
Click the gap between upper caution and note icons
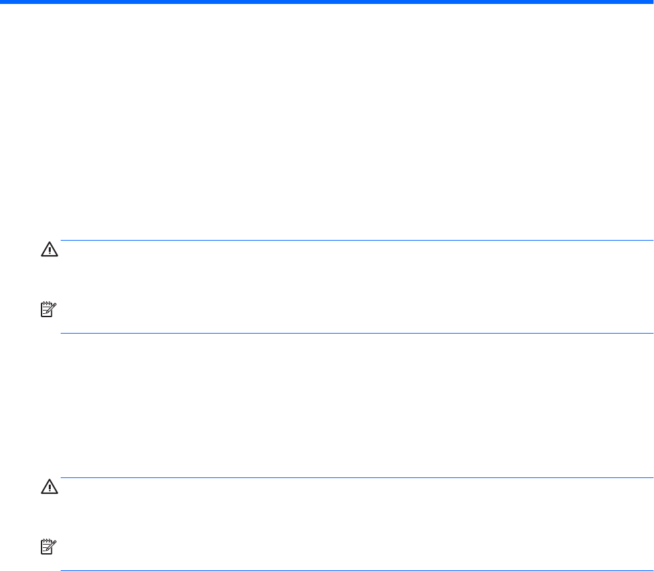click(50, 280)
